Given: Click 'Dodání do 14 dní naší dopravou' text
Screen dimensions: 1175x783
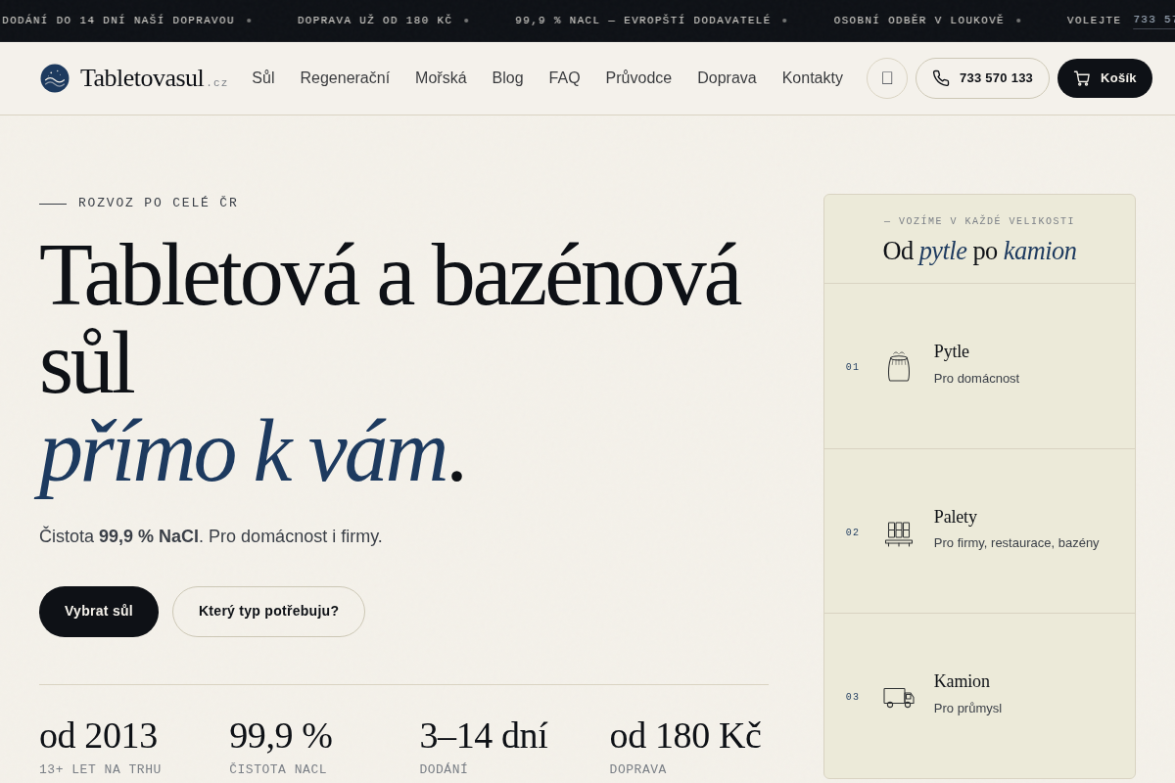Looking at the screenshot, I should [x=117, y=21].
